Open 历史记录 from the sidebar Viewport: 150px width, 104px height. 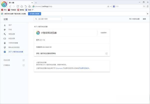tap(14, 60)
